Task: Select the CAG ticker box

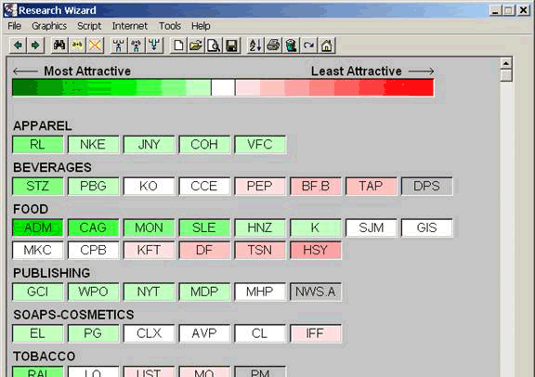Action: click(x=93, y=227)
